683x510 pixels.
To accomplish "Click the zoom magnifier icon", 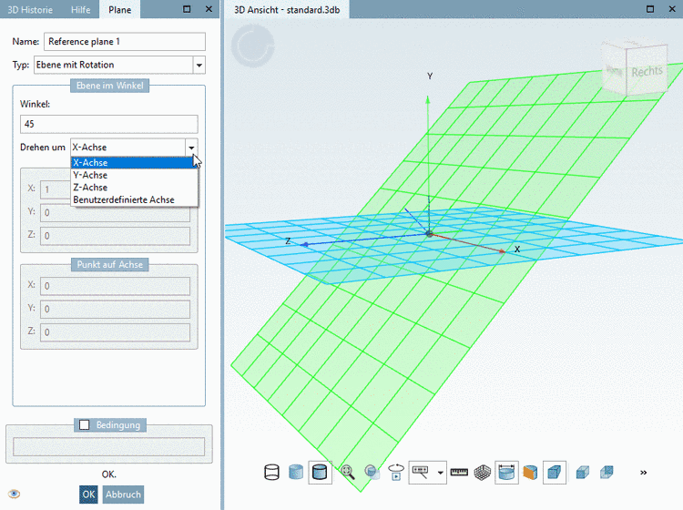I will [x=348, y=472].
